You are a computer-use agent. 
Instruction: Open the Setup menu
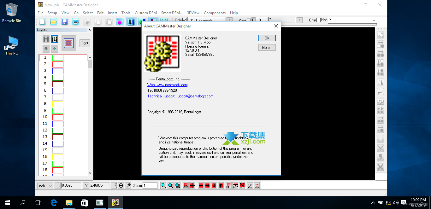(52, 13)
